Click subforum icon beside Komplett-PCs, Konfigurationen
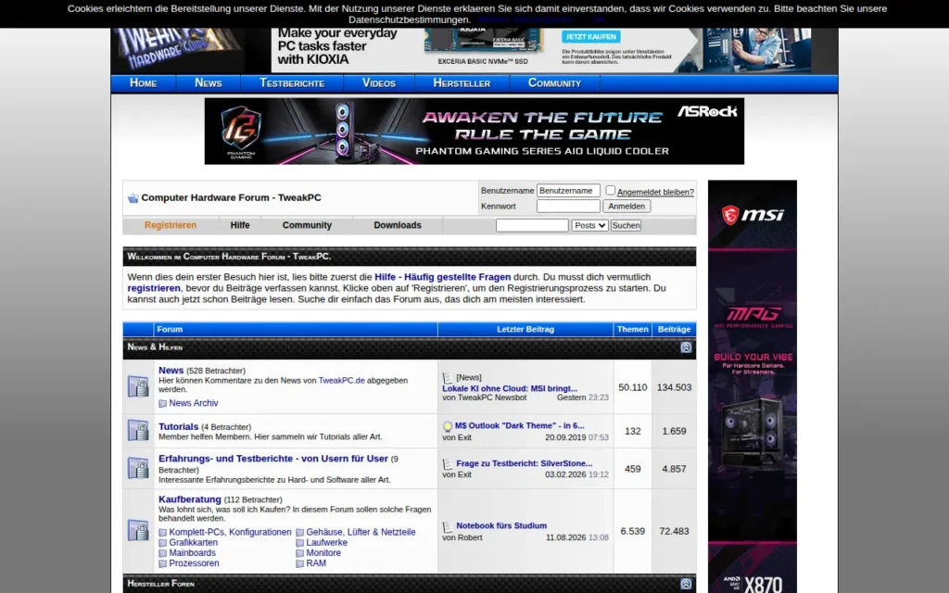The image size is (949, 593). click(163, 533)
